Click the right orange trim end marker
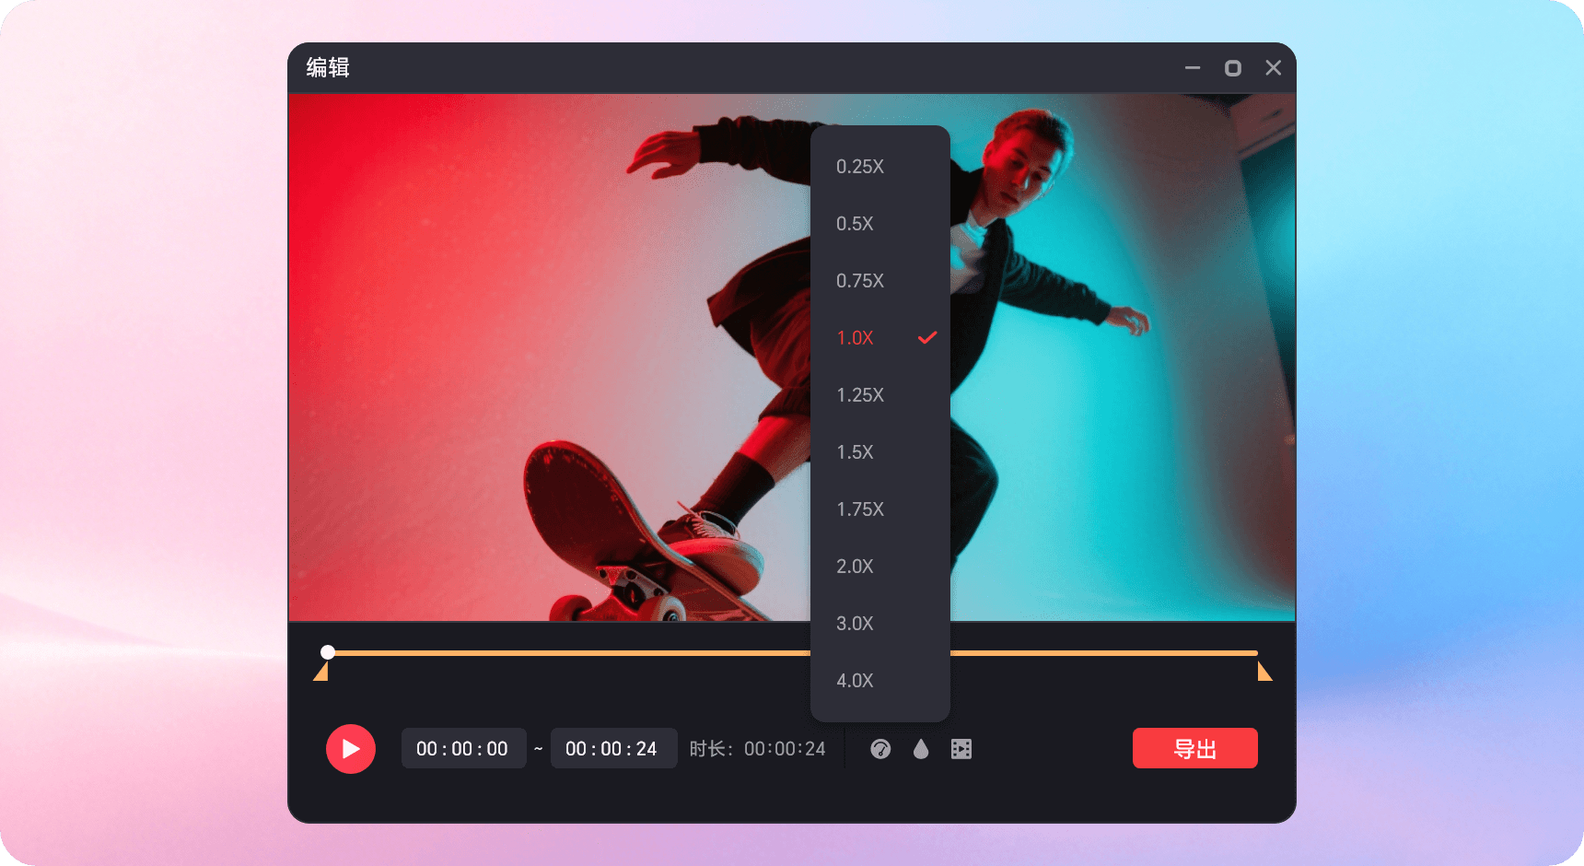The image size is (1584, 866). (1264, 673)
